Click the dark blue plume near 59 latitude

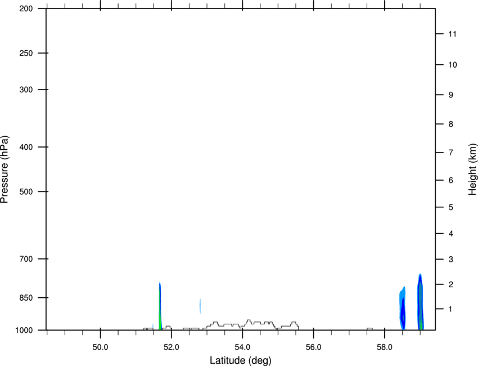pyautogui.click(x=421, y=302)
